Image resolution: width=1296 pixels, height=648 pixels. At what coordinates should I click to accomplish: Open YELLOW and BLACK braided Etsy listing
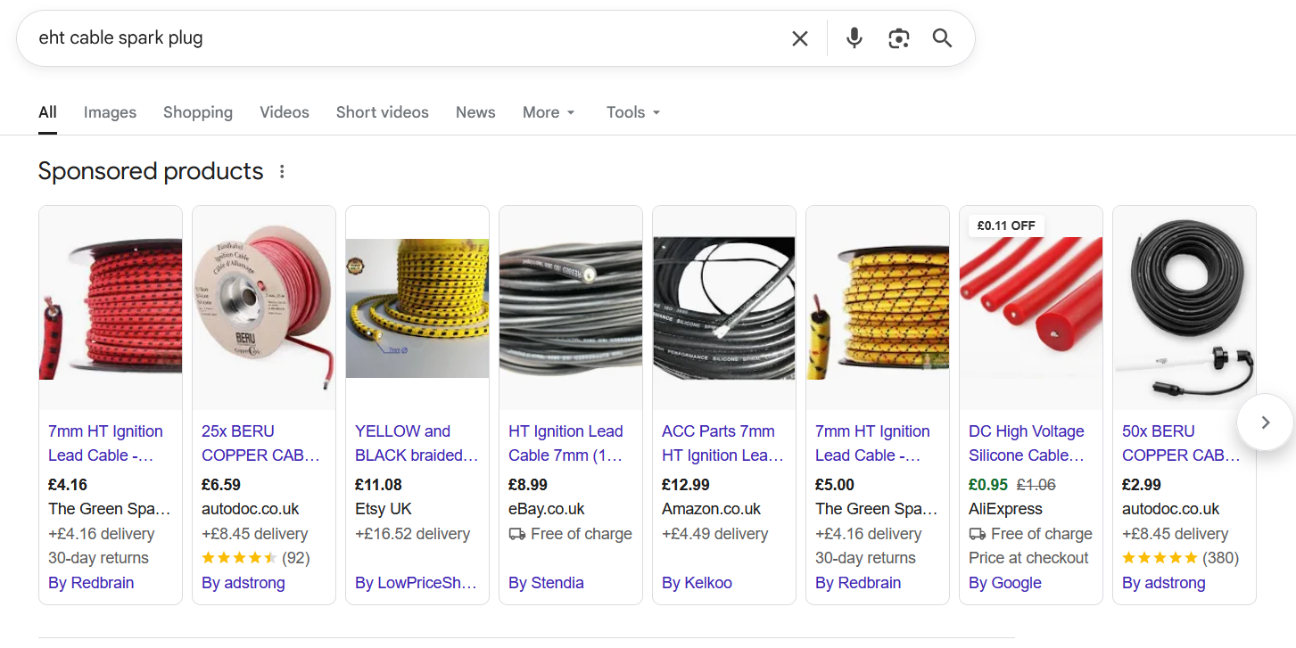point(416,443)
